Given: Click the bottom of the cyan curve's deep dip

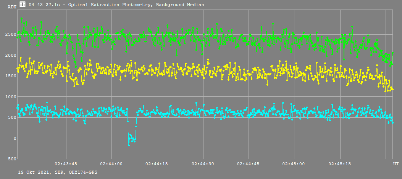Looking at the screenshot, I should (129, 145).
